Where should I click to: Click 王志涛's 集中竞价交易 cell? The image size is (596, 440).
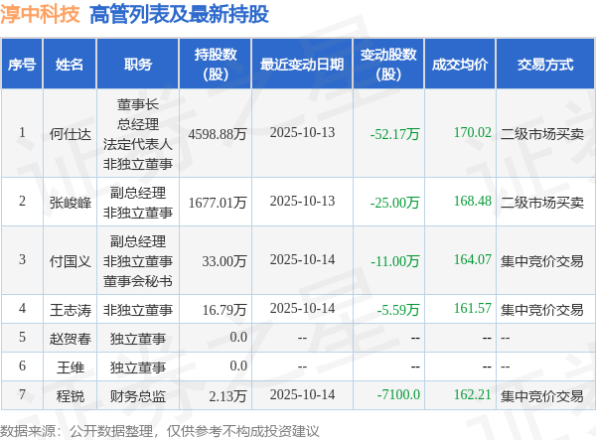542,310
